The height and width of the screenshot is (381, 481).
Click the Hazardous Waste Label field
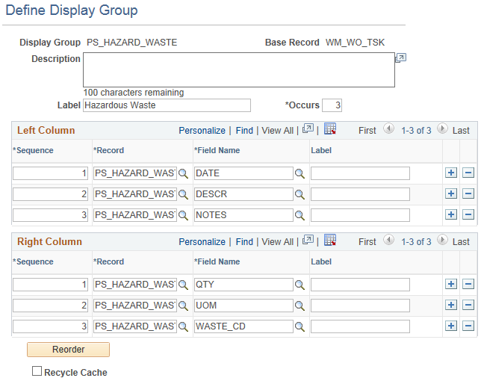pyautogui.click(x=167, y=105)
